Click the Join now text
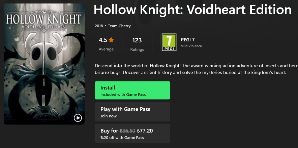 (109, 116)
